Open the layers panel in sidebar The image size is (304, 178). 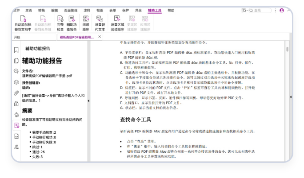[x=16, y=82]
